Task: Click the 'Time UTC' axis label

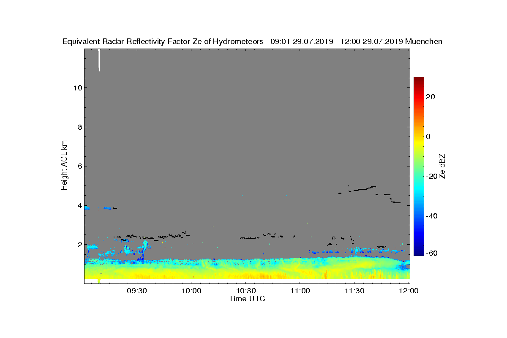Action: (x=247, y=299)
